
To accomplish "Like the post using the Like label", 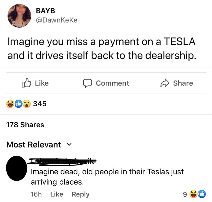I will tap(42, 83).
